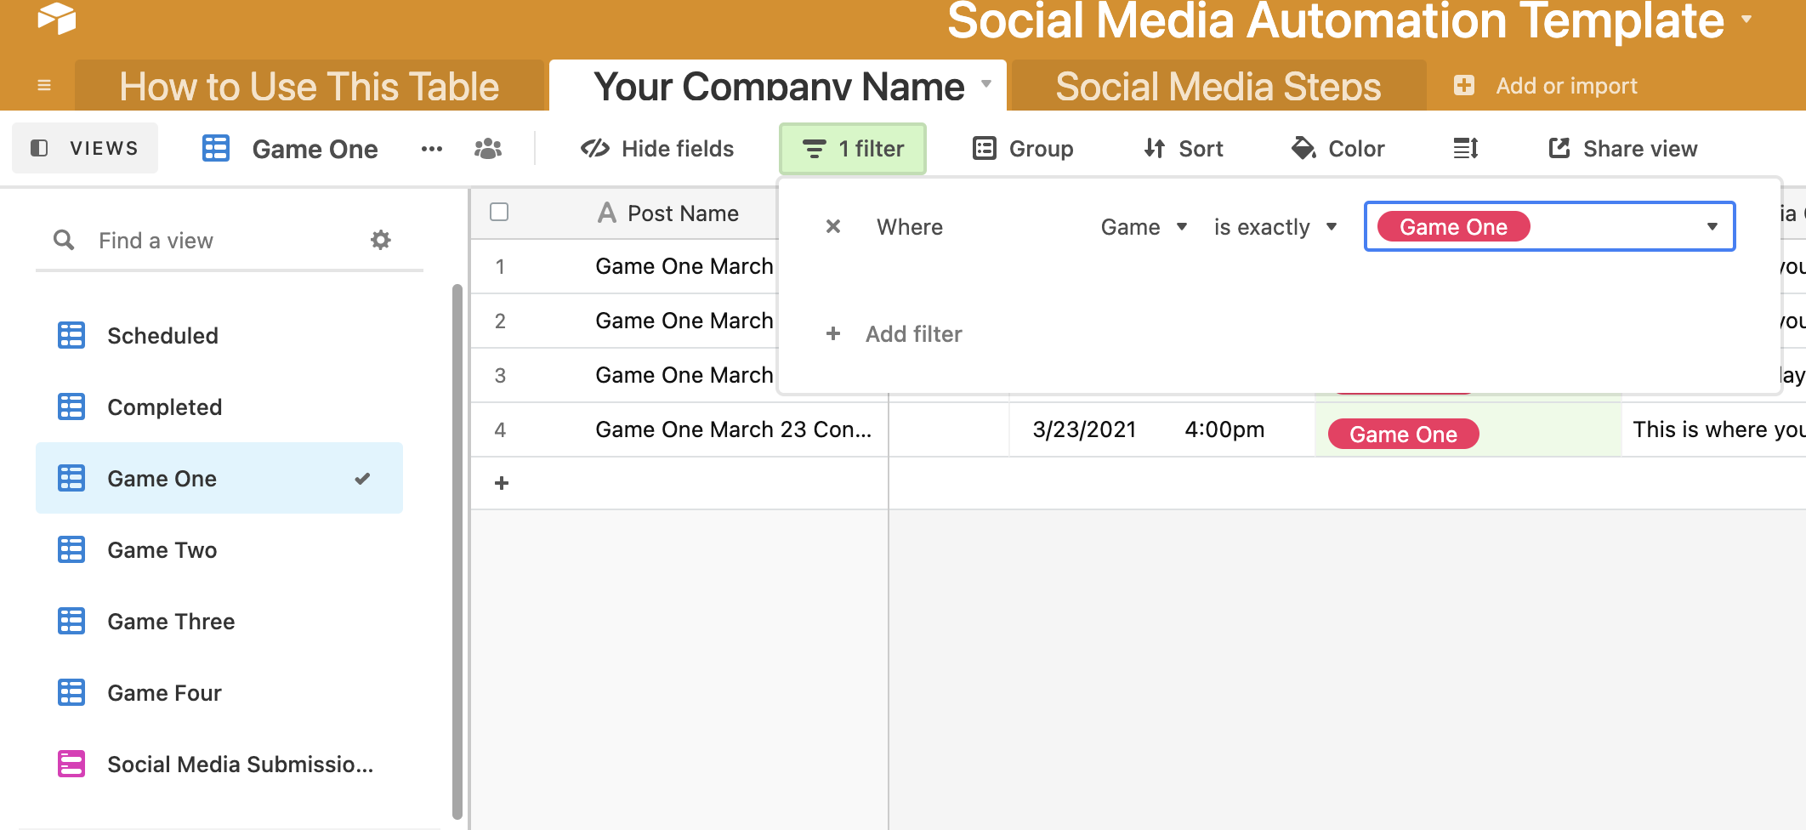Screen dimensions: 1806x830
Task: Select the Game Four view
Action: [x=219, y=692]
